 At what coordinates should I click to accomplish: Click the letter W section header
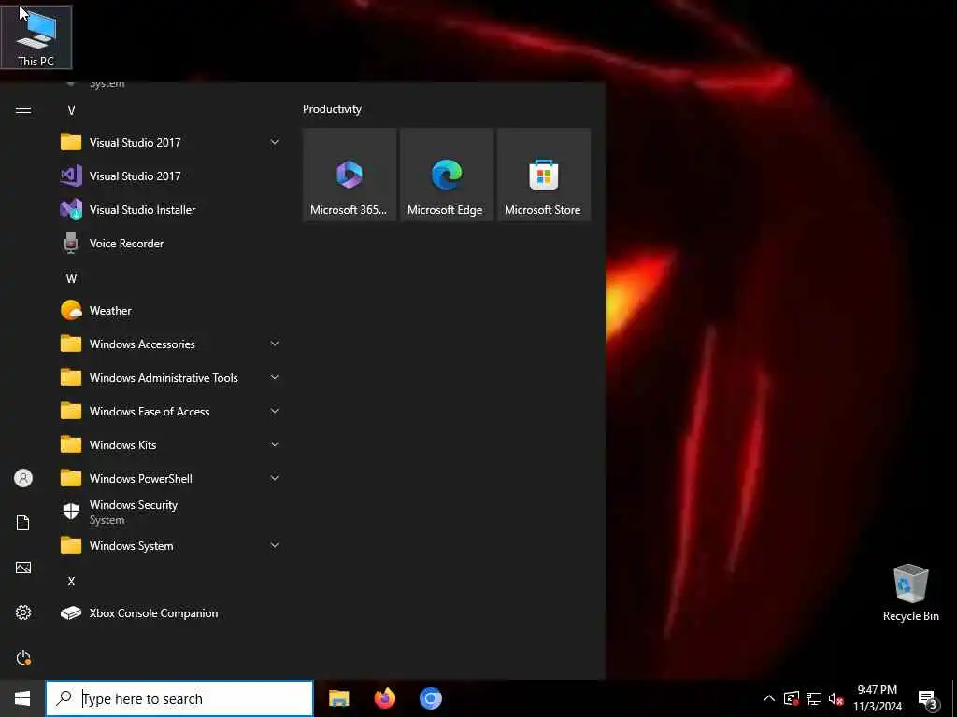71,278
